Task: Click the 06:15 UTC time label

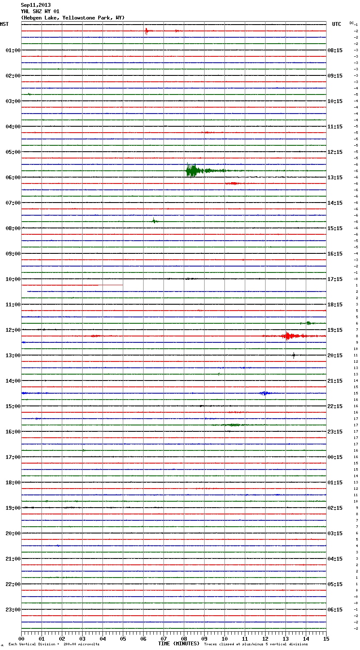Action: tap(335, 610)
